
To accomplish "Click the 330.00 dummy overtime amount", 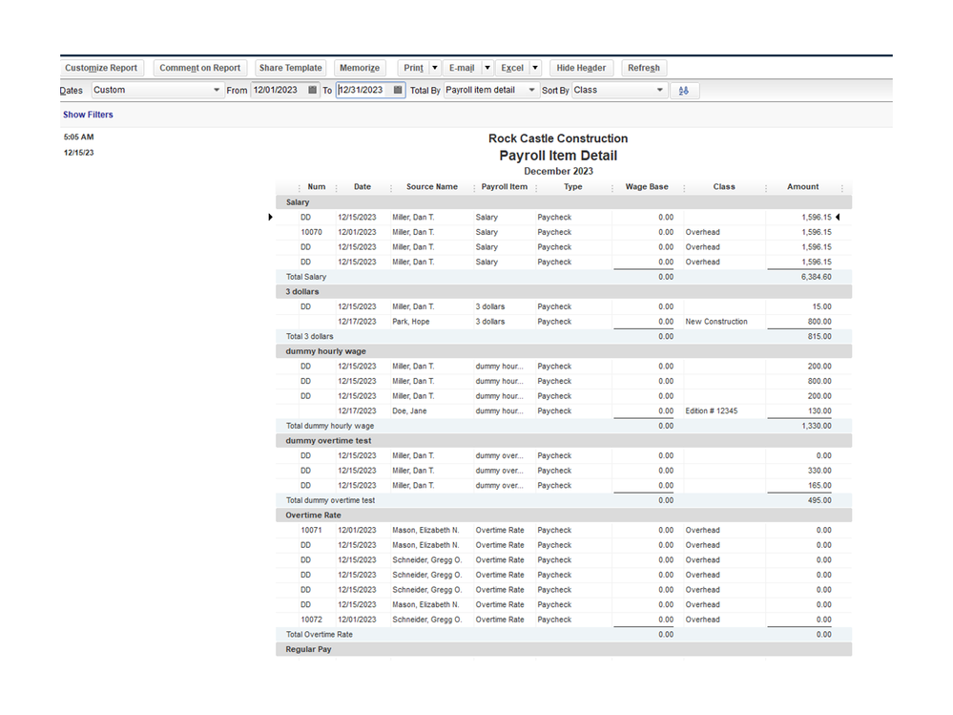I will [x=819, y=471].
